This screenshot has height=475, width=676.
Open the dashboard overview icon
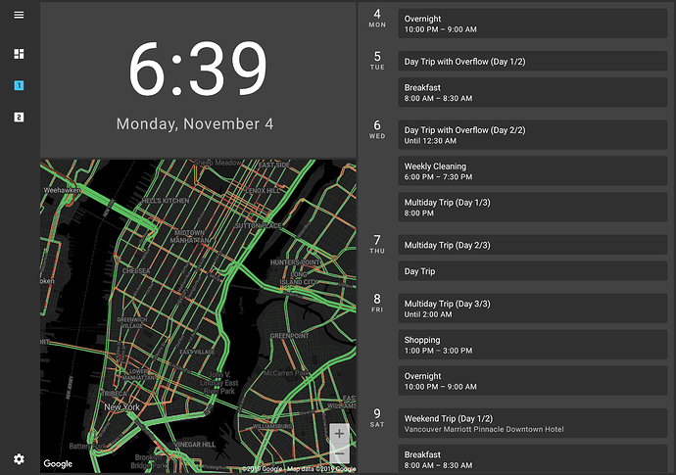(19, 54)
